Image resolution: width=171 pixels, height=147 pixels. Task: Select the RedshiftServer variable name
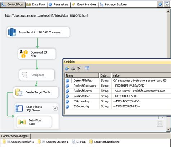pyautogui.click(x=83, y=91)
